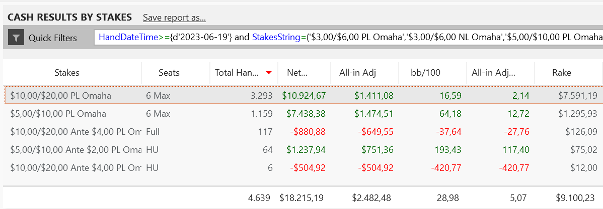Click the 193,43 bb/100 cell
This screenshot has width=603, height=209.
tap(448, 150)
